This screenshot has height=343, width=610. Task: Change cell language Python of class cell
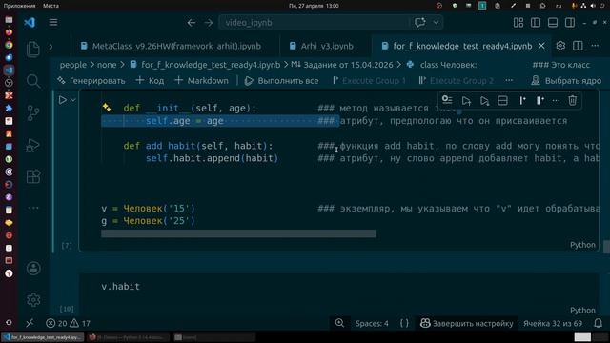point(582,245)
